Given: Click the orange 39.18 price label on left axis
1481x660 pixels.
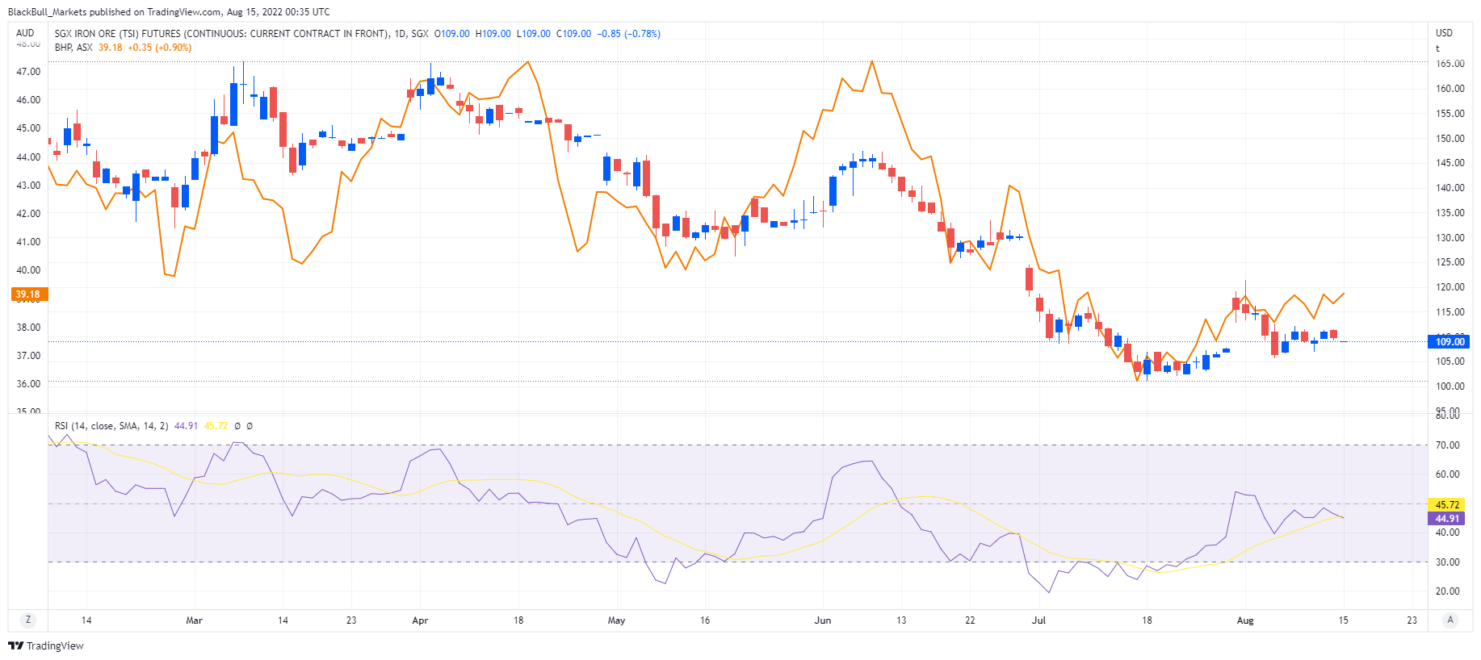Looking at the screenshot, I should tap(28, 294).
